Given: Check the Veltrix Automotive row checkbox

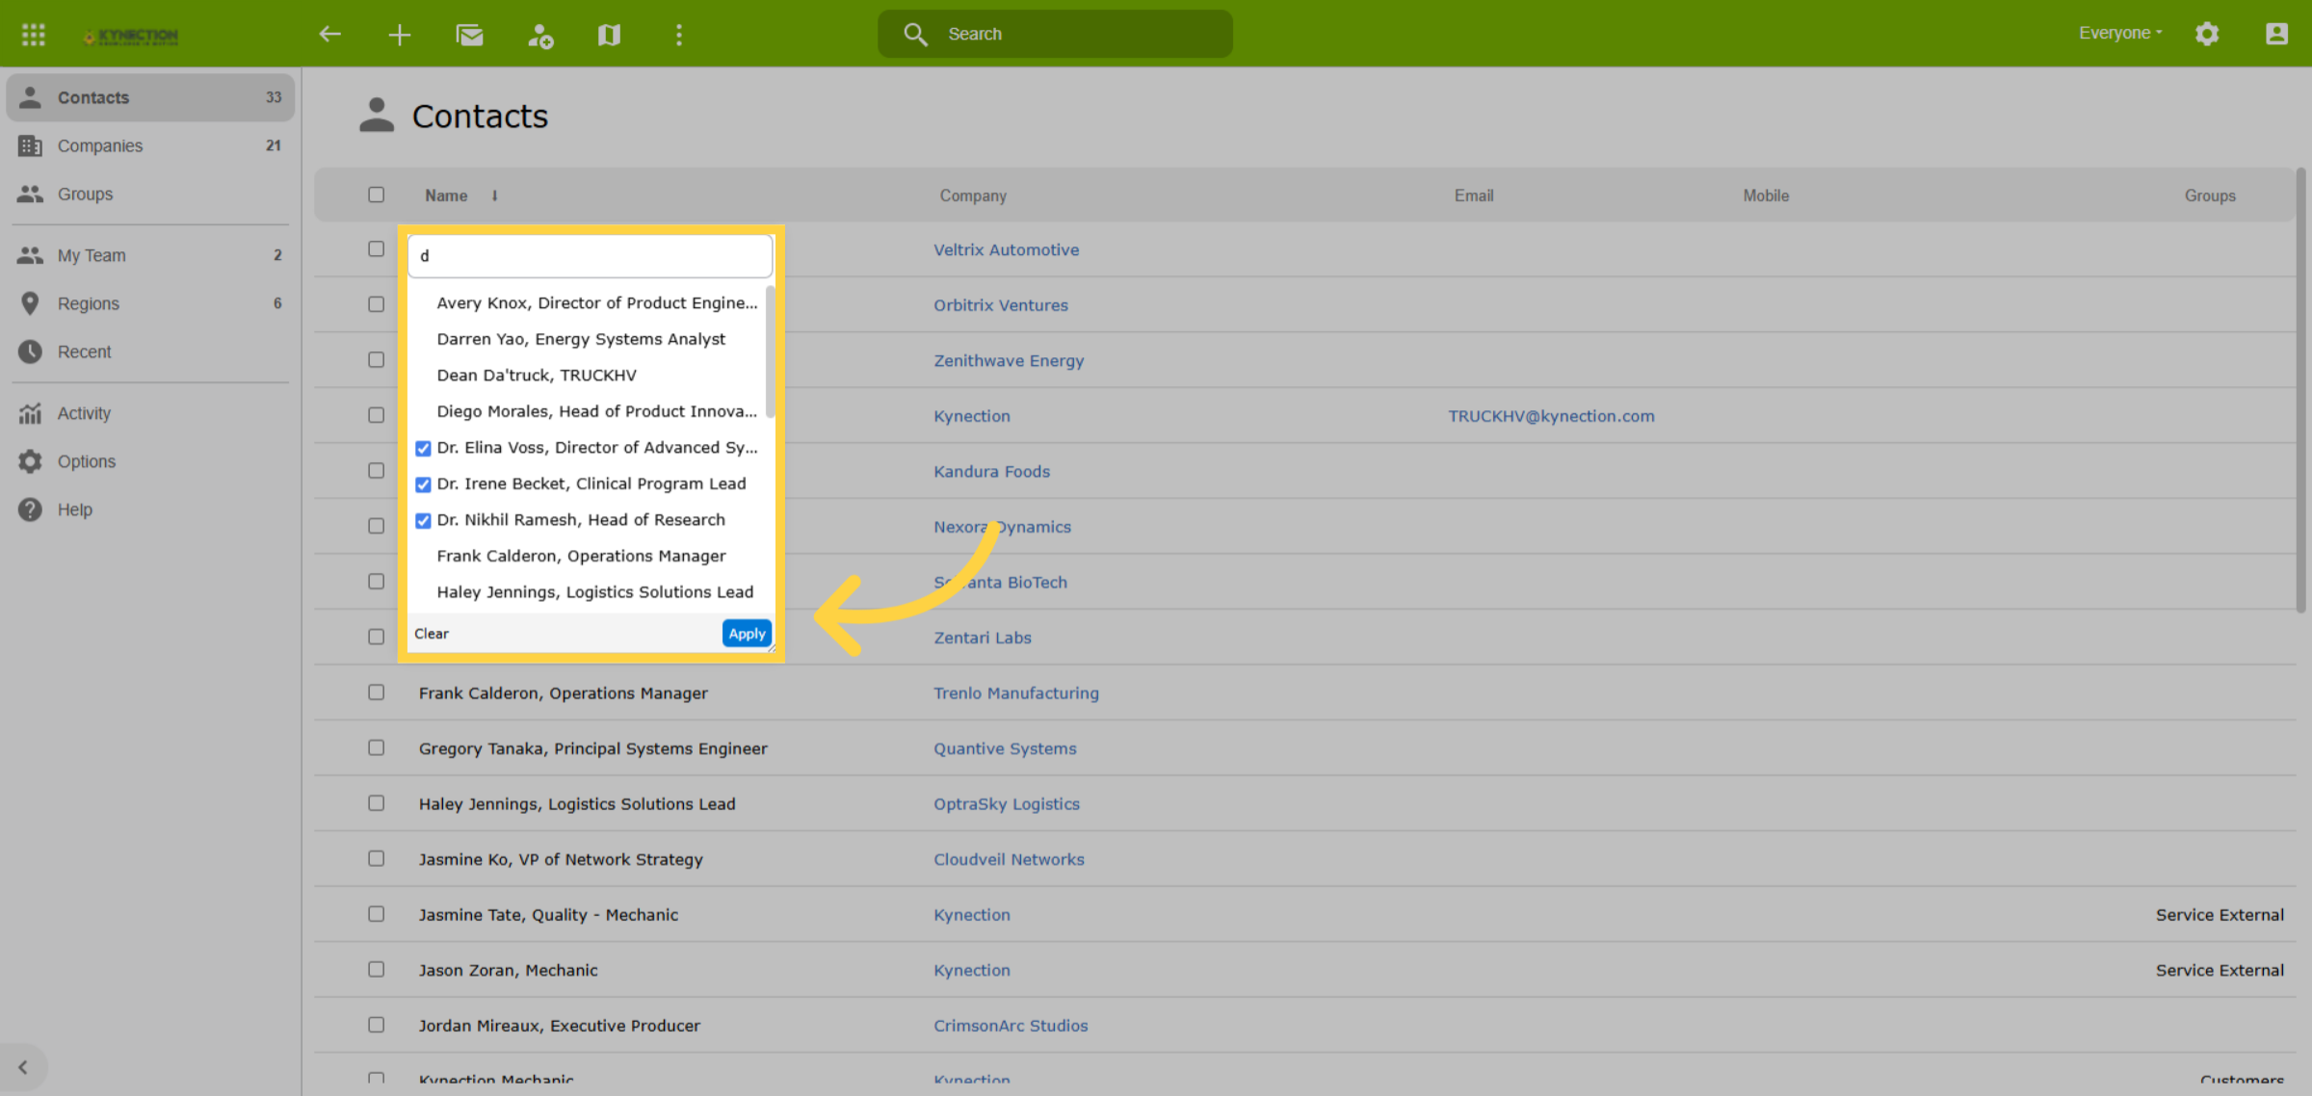Looking at the screenshot, I should point(376,248).
